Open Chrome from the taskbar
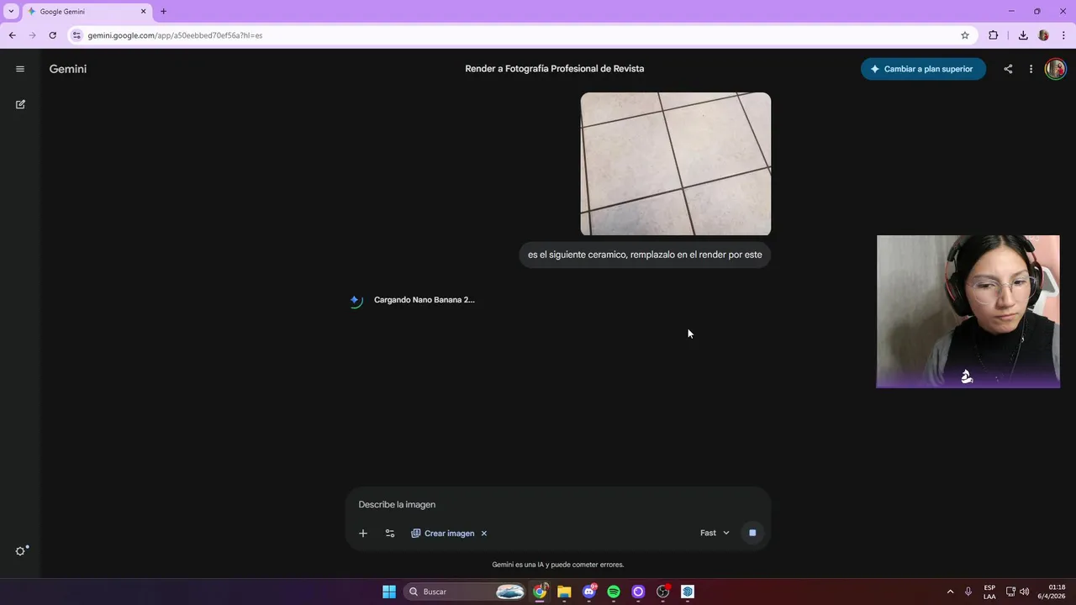This screenshot has width=1076, height=605. (x=540, y=592)
